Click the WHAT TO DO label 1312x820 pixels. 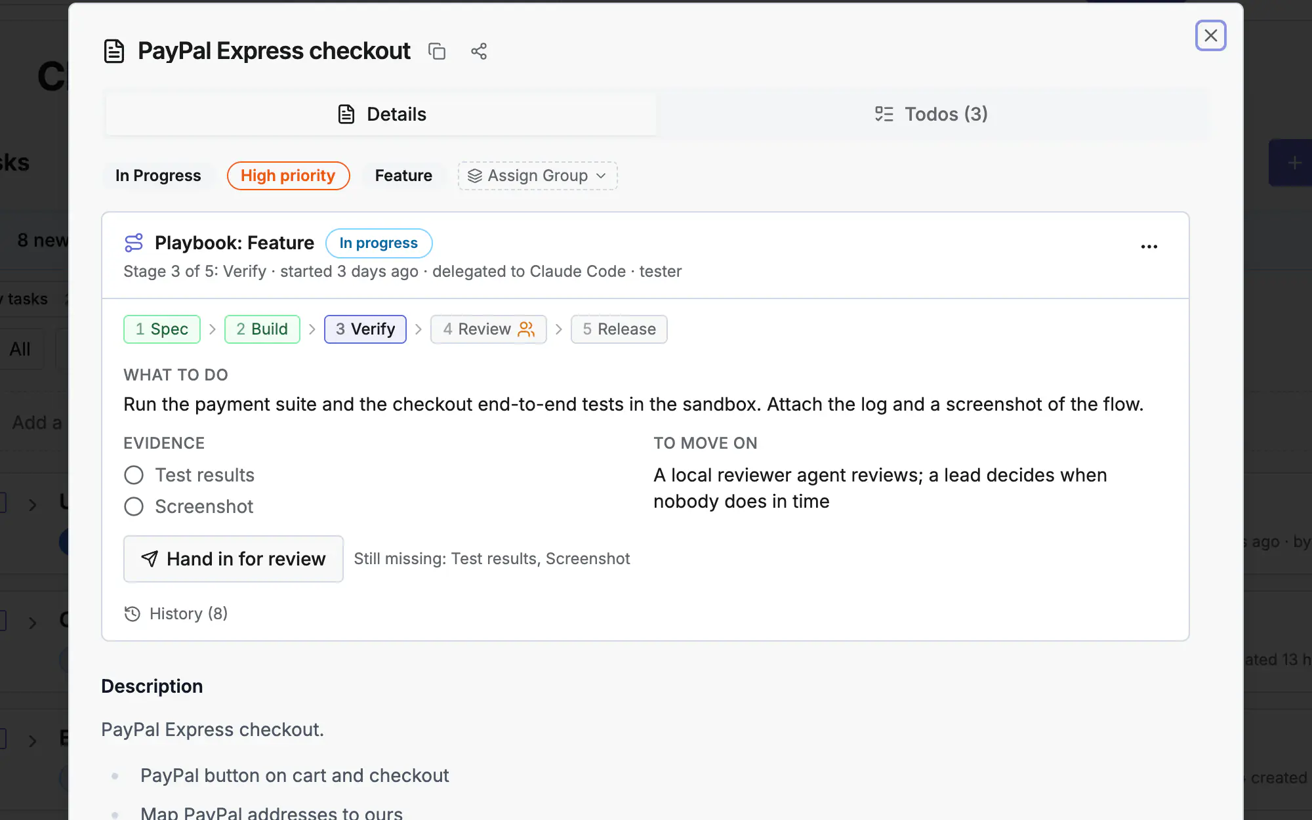point(176,375)
